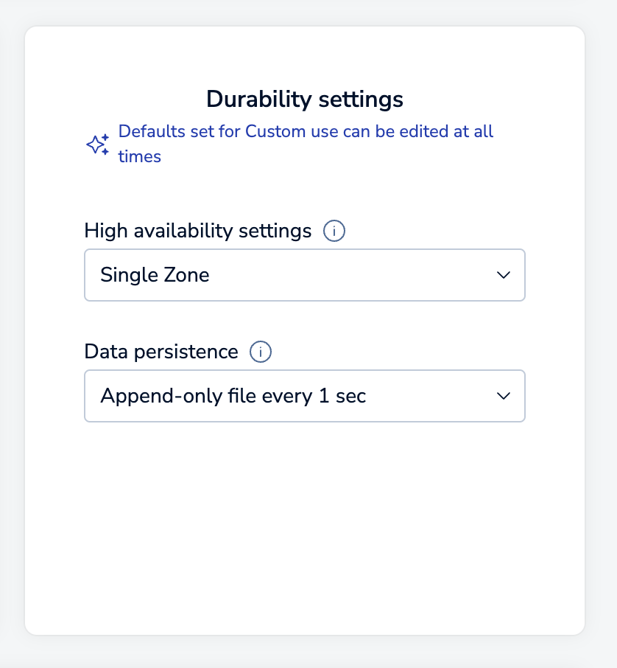The width and height of the screenshot is (617, 668).
Task: Open the High availability settings dropdown
Action: (x=304, y=275)
